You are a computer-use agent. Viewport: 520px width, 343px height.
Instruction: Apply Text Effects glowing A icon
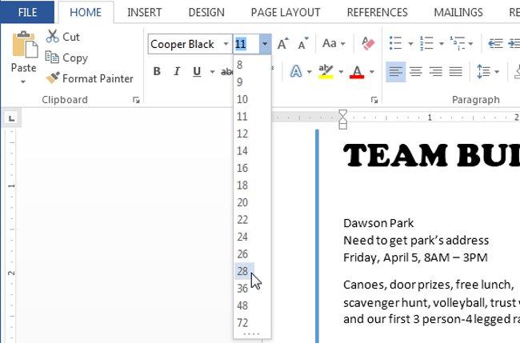pyautogui.click(x=296, y=71)
